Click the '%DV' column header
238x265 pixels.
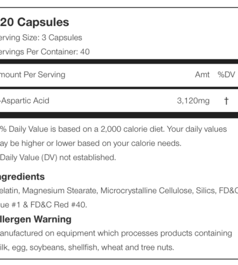tap(226, 75)
